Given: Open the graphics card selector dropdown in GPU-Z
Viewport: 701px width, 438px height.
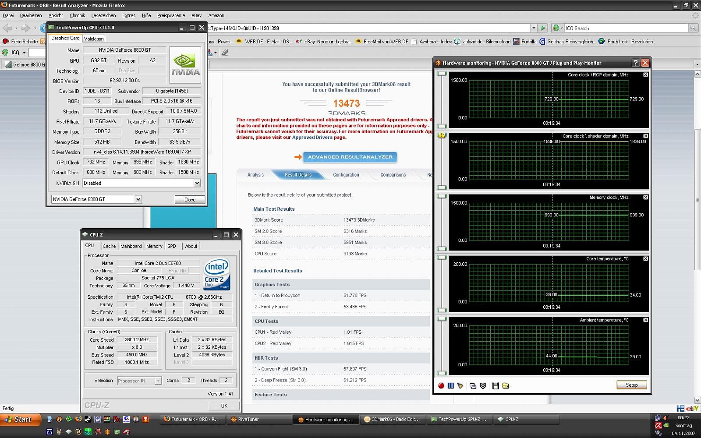Looking at the screenshot, I should [x=138, y=199].
